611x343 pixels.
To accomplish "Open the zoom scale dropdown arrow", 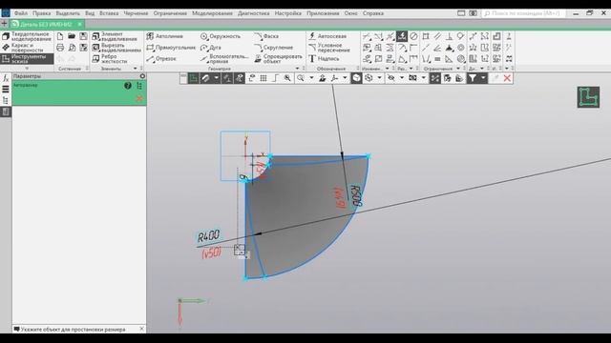I will pyautogui.click(x=311, y=78).
